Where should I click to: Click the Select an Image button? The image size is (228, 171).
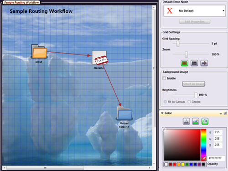(194, 84)
